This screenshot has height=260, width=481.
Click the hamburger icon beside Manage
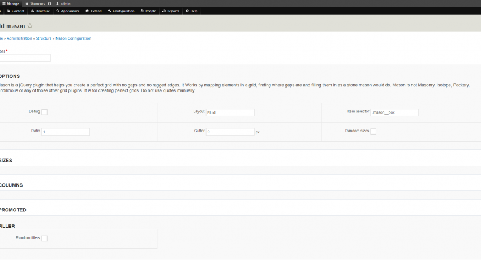pyautogui.click(x=4, y=4)
